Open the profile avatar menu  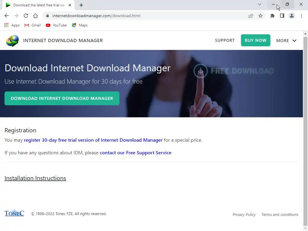coord(292,16)
